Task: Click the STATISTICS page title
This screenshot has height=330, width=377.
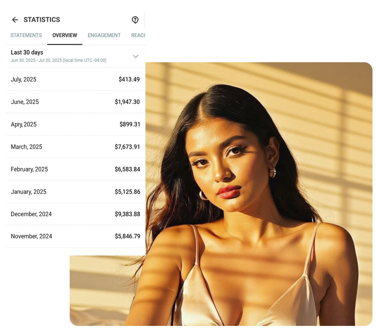Action: pos(42,20)
